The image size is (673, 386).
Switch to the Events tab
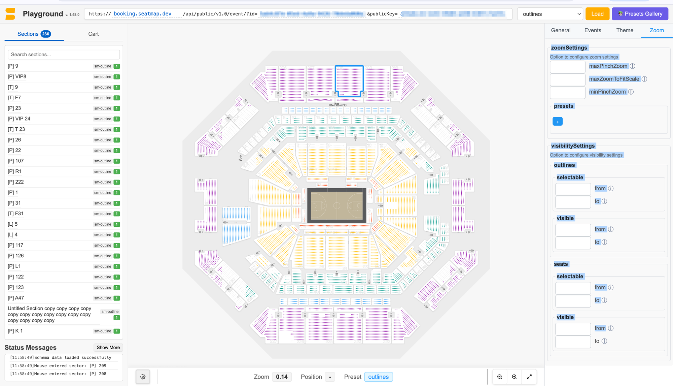(x=593, y=30)
